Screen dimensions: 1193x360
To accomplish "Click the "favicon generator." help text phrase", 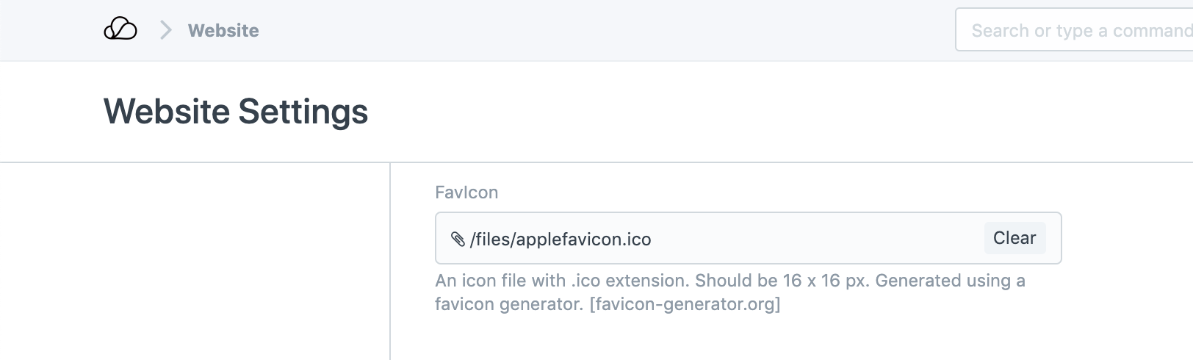I will tap(509, 304).
